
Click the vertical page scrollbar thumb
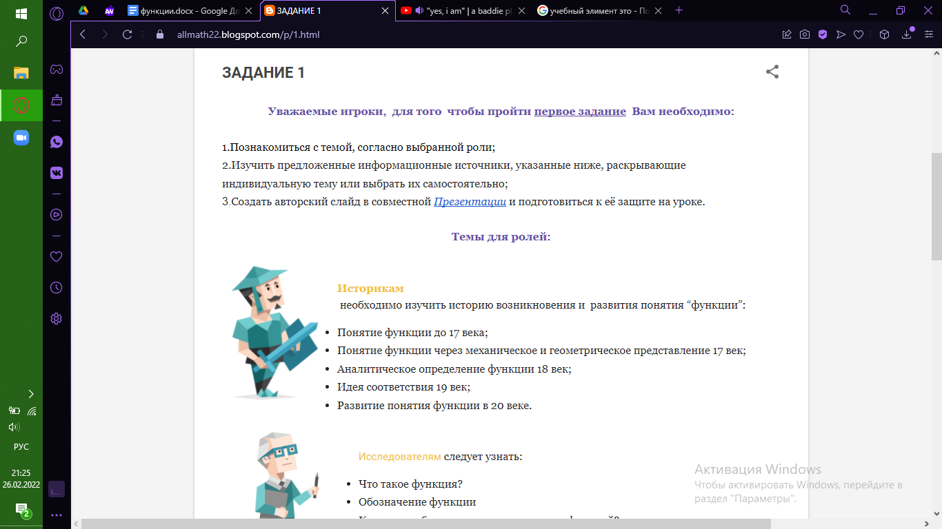(x=936, y=207)
